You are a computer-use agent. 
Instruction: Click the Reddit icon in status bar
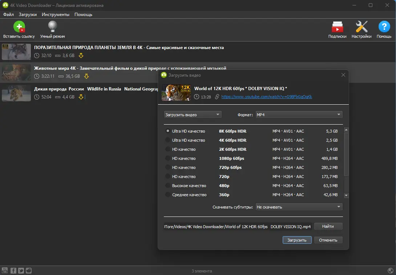[x=29, y=270]
